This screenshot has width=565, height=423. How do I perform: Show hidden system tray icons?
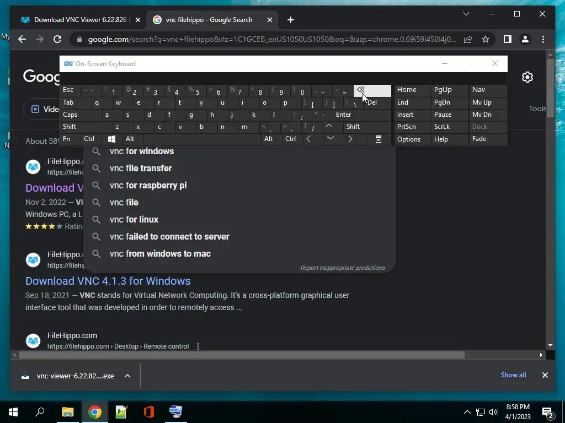click(x=467, y=412)
